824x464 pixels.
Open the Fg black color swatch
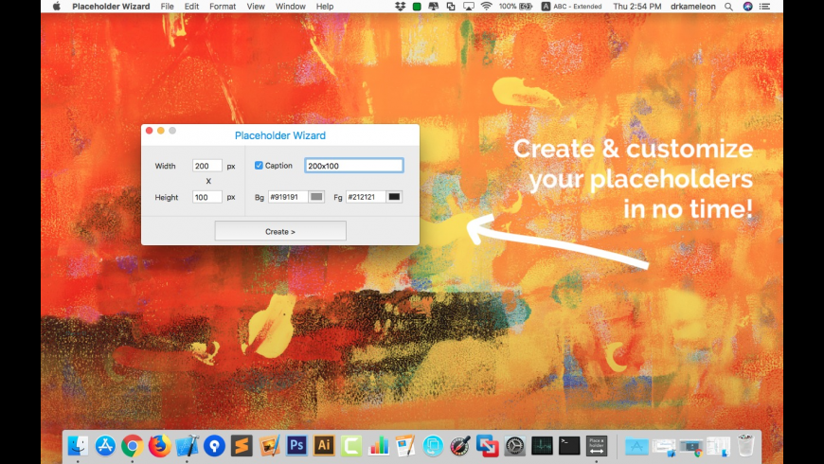coord(394,197)
